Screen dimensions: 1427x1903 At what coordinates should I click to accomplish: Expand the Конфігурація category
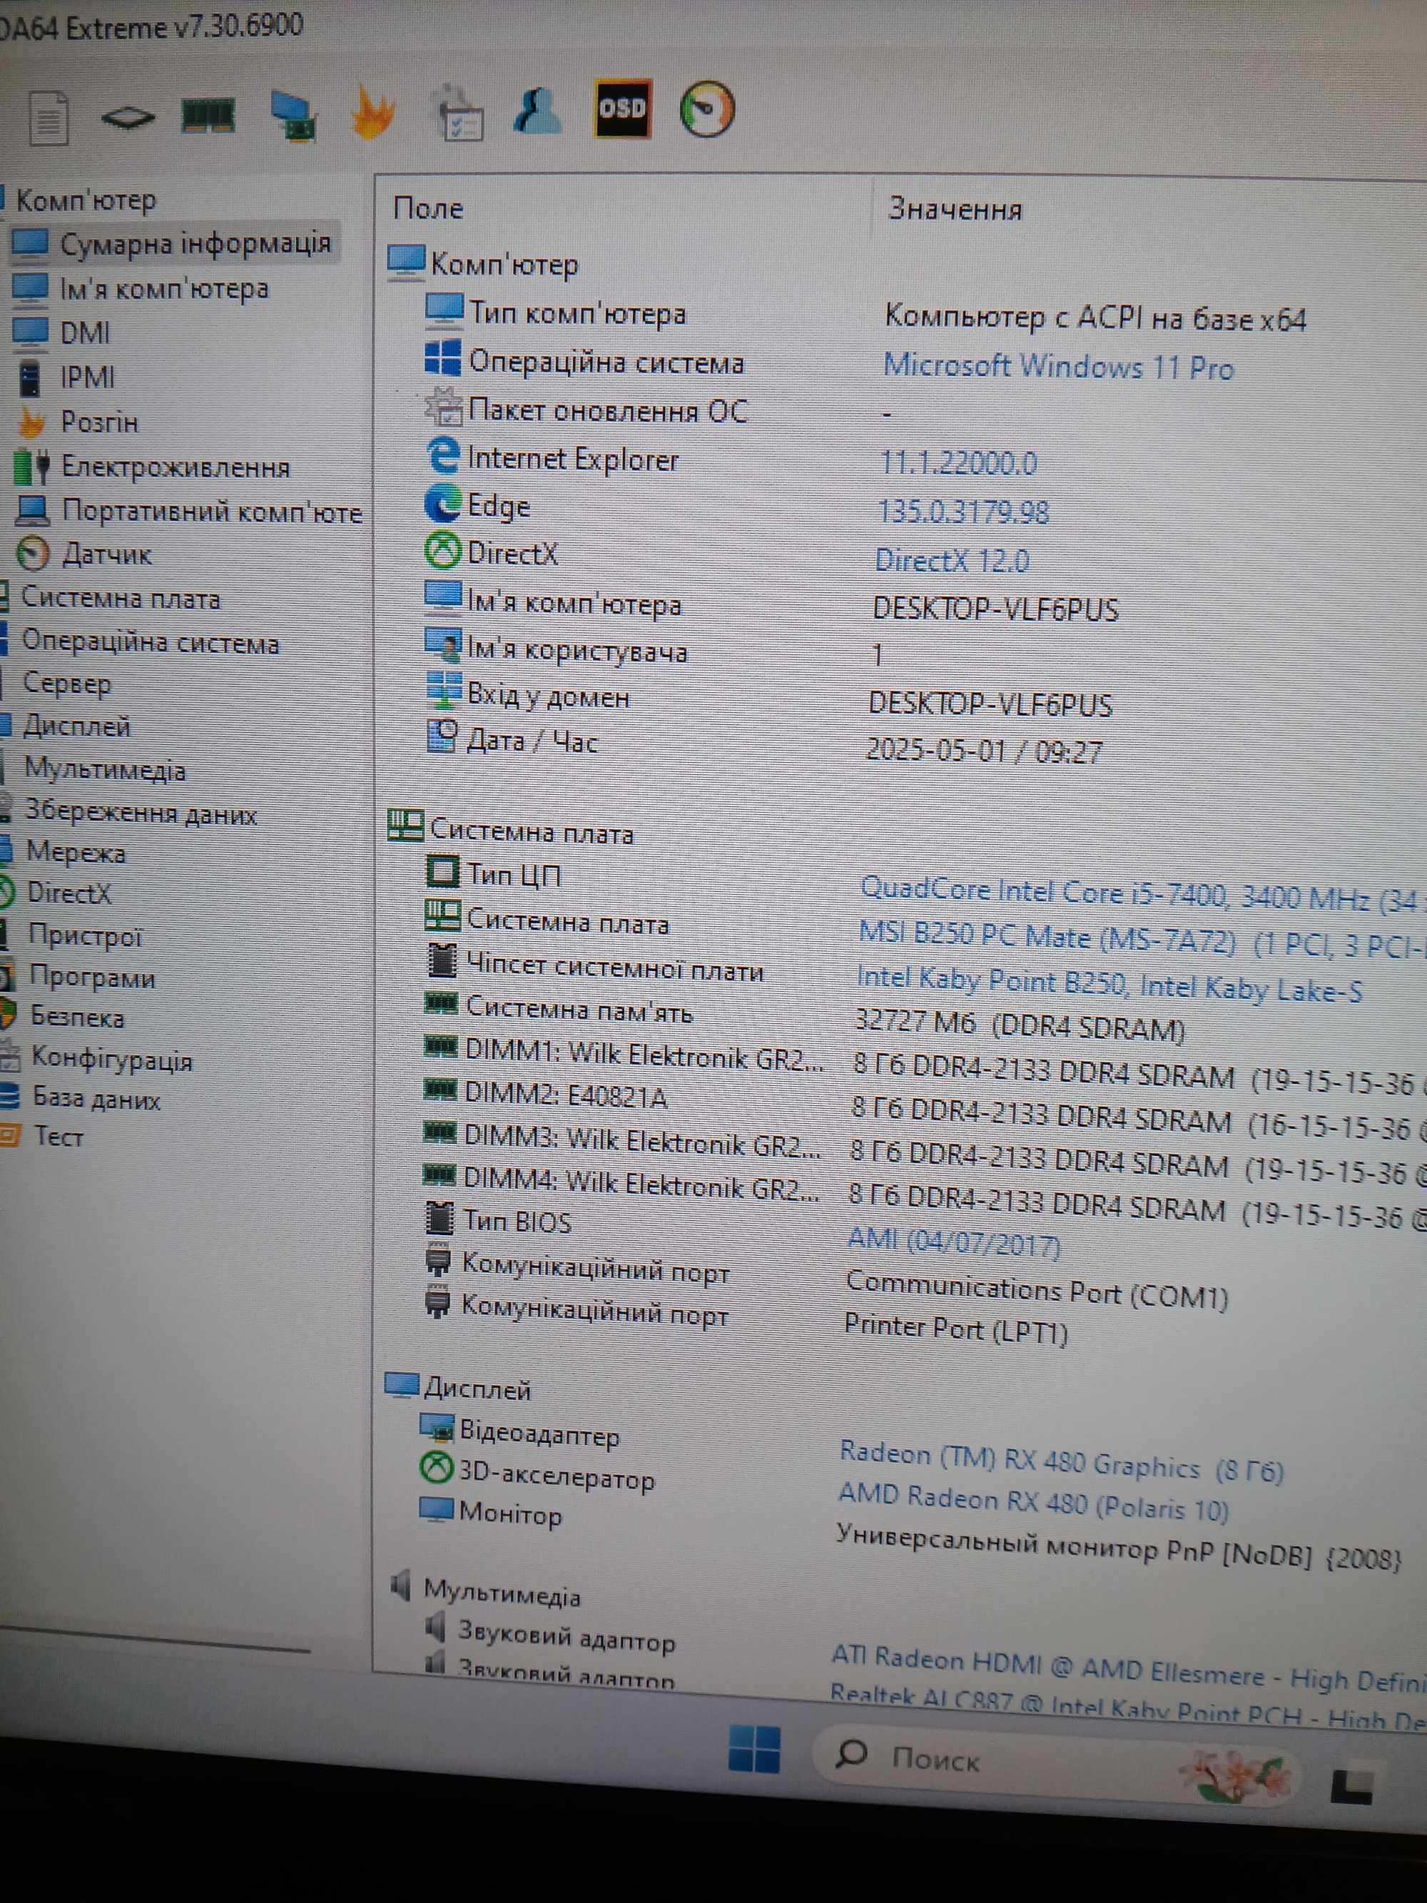coord(112,1058)
